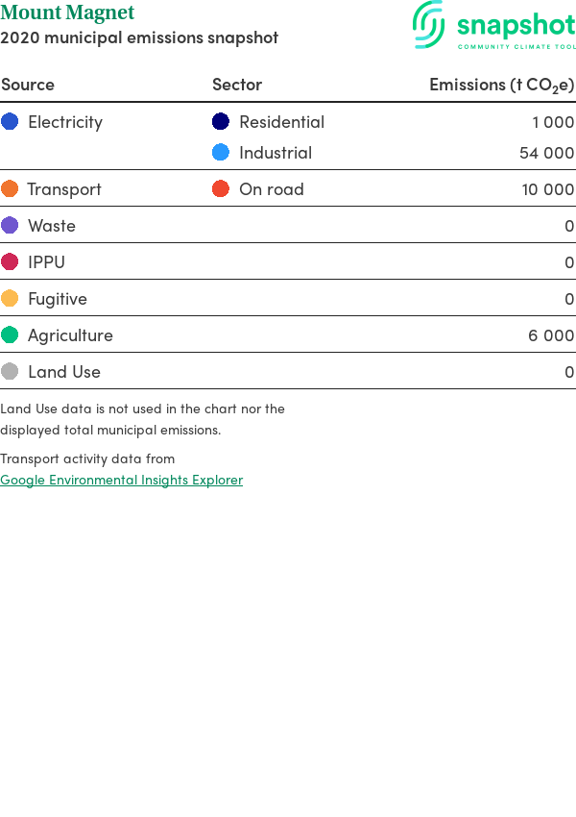The width and height of the screenshot is (576, 817).
Task: Click the navy Residential sector dot
Action: (x=221, y=121)
